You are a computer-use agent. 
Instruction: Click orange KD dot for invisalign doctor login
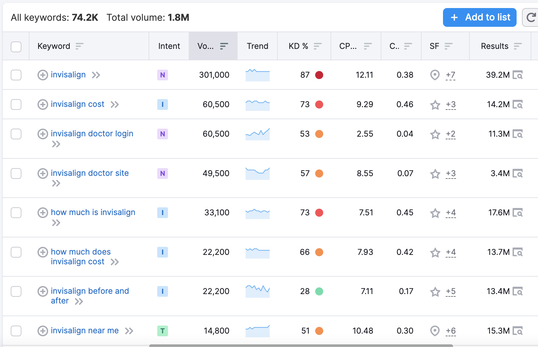319,134
